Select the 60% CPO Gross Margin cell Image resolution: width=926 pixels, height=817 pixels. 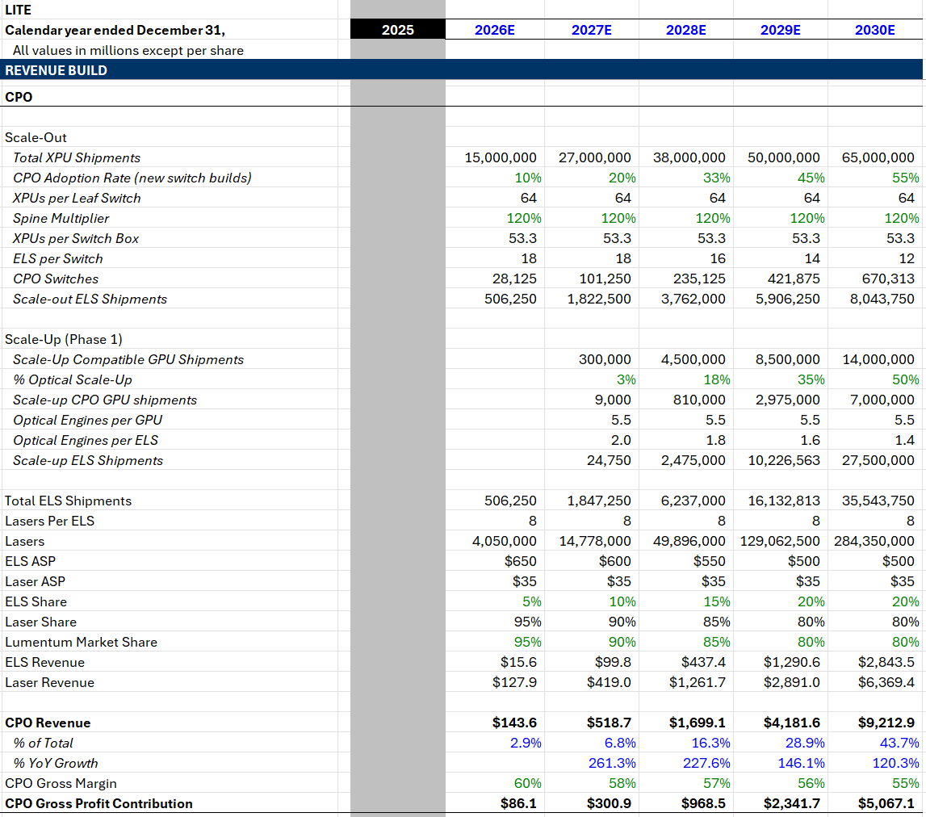click(528, 783)
